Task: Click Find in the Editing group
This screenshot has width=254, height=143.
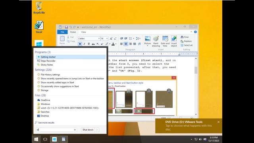Action: pos(185,37)
